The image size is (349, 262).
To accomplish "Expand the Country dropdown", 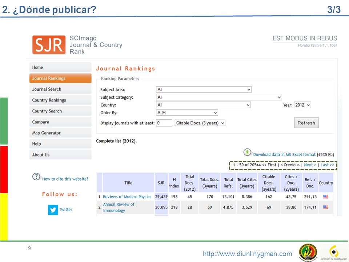I will tap(204, 105).
